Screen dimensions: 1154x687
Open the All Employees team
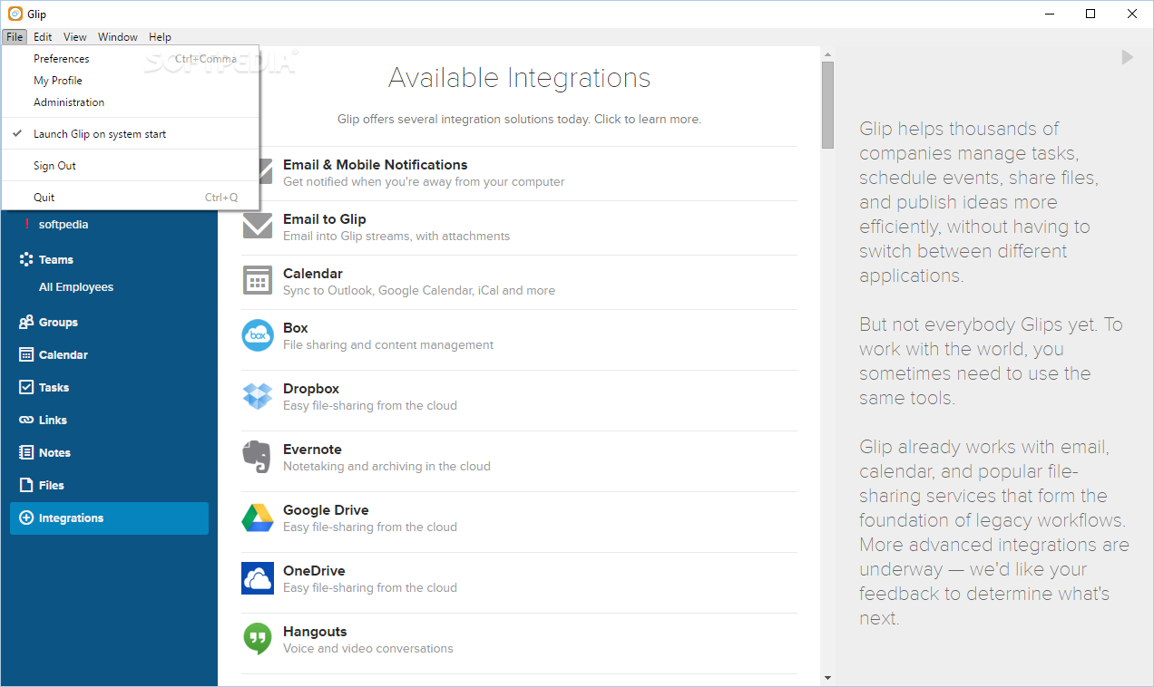point(76,286)
